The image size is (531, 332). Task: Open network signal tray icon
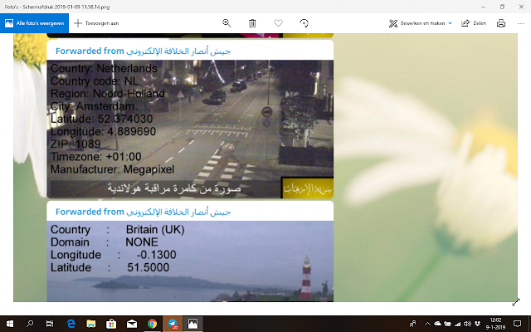click(x=457, y=324)
